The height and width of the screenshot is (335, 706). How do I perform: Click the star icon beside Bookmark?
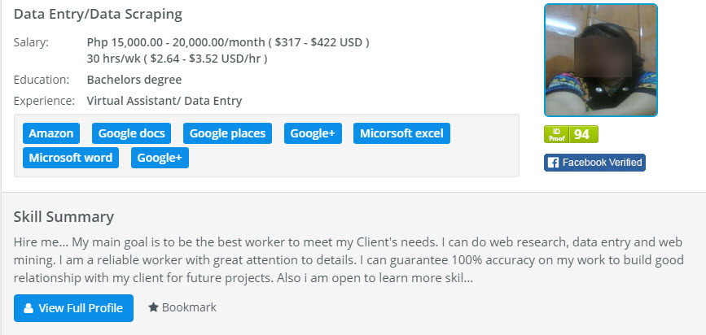152,308
